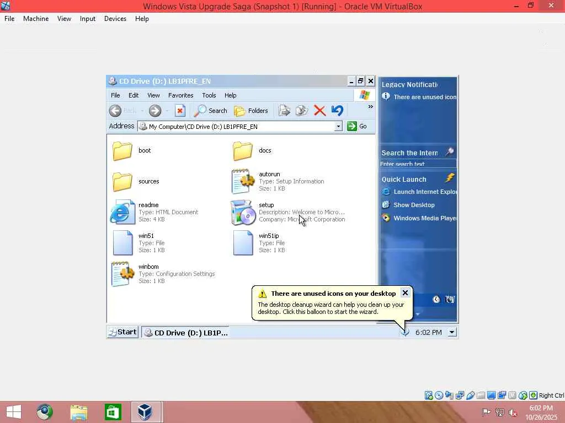Select the readme HTML document
The height and width of the screenshot is (423, 565).
click(x=122, y=212)
